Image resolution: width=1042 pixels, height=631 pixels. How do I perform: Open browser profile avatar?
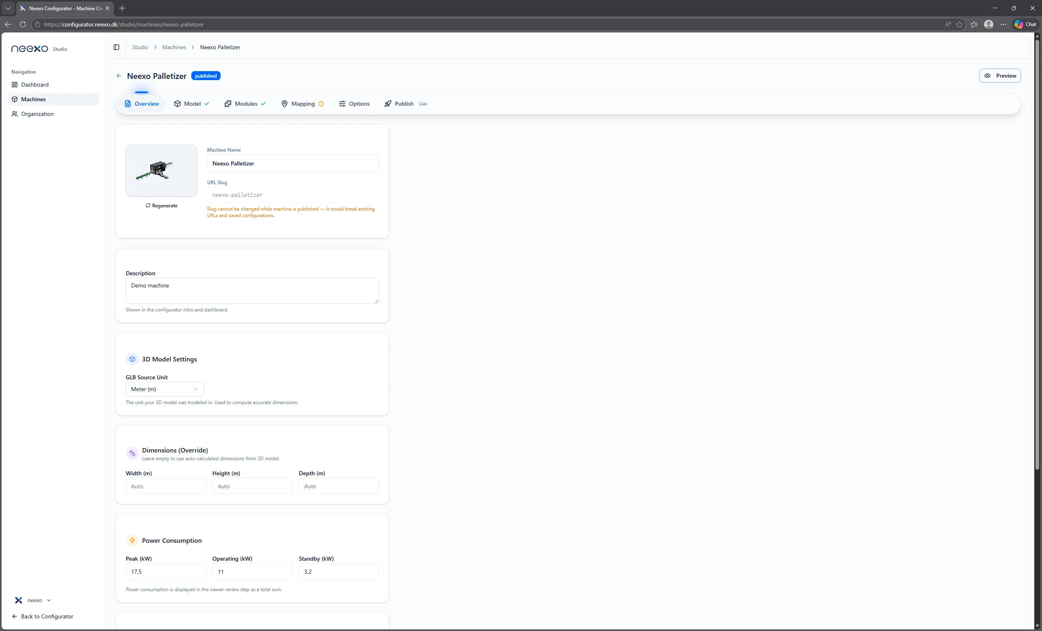tap(989, 24)
